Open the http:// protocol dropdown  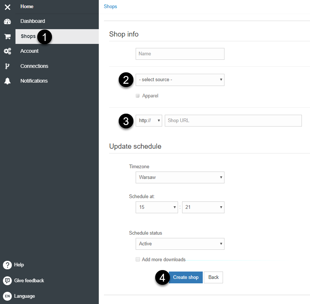tap(149, 121)
